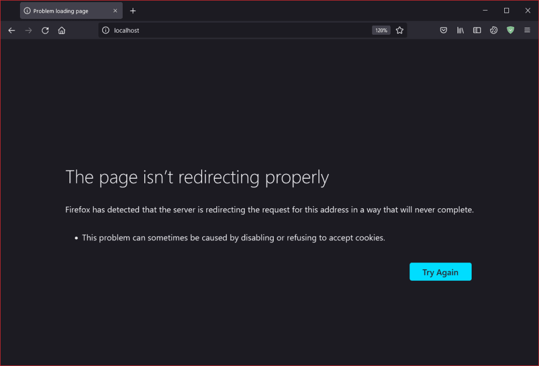
Task: Toggle the sidebar view
Action: pyautogui.click(x=477, y=30)
